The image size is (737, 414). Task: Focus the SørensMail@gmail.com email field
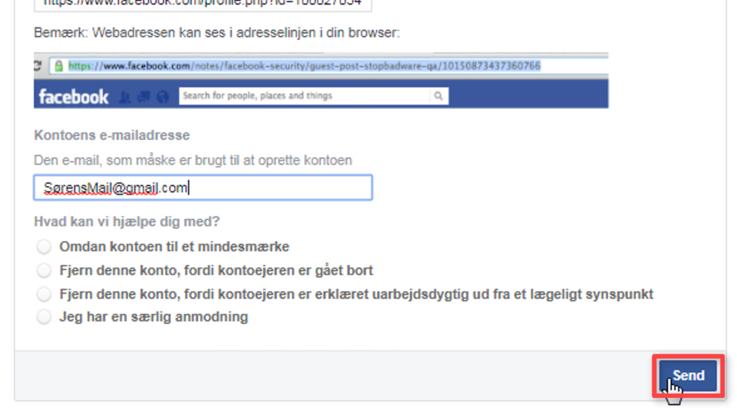pyautogui.click(x=203, y=188)
